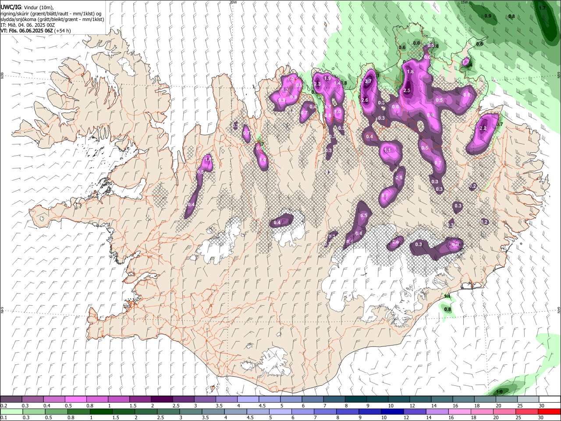561x421 pixels.
Task: Click the crimson 25–30 swatch in the lower legend
Action: pyautogui.click(x=526, y=411)
